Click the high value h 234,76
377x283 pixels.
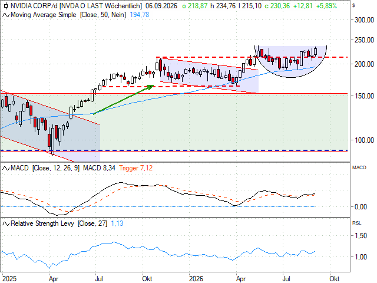223,6
